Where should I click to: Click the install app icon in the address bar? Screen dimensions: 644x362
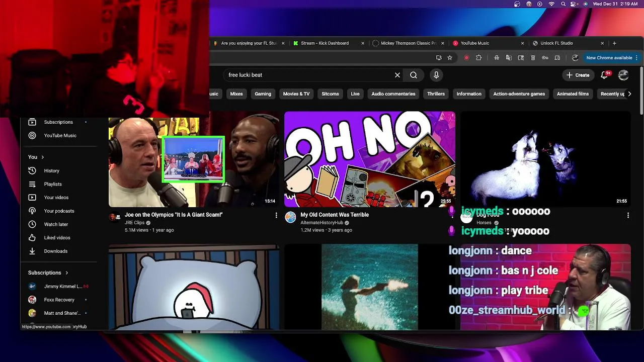439,58
